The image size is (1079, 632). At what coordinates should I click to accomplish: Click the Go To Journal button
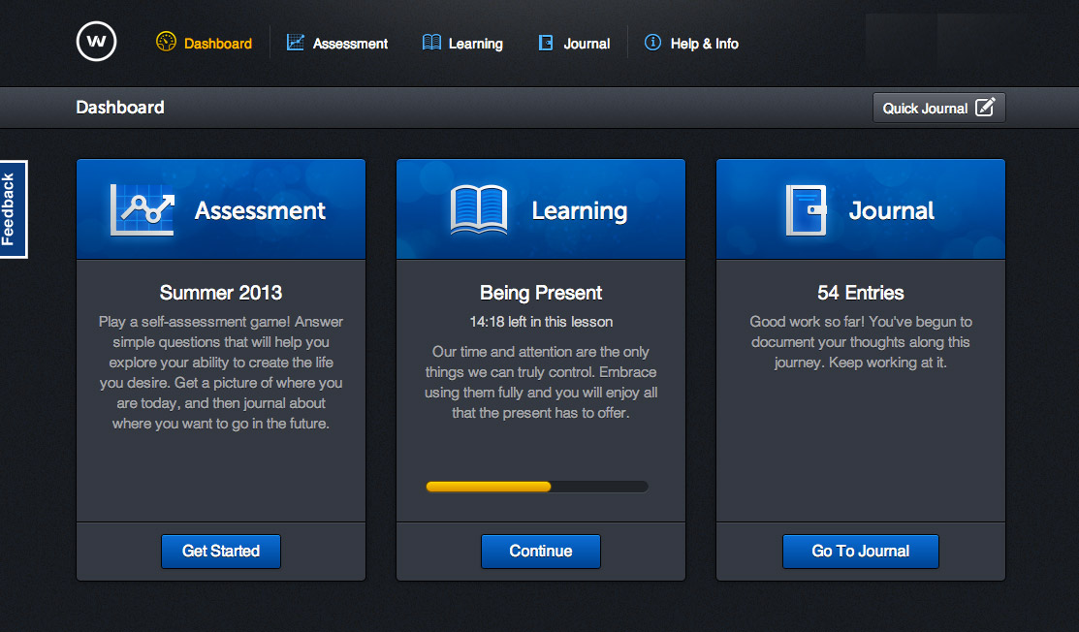pyautogui.click(x=861, y=551)
